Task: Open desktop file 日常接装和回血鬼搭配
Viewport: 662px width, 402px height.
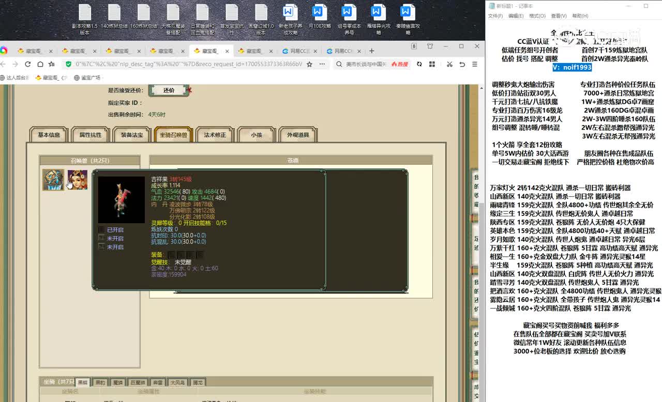Action: (203, 20)
